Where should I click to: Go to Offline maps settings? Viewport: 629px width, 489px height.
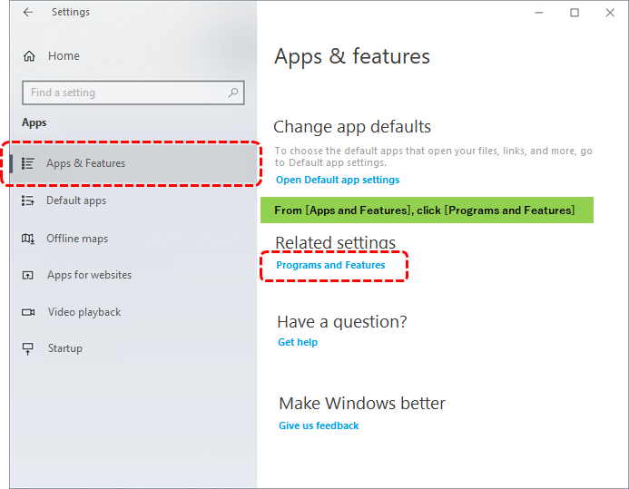77,239
